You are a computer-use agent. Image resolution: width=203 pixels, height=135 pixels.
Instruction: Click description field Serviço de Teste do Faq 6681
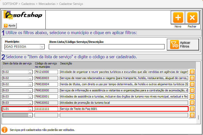click(x=124, y=109)
